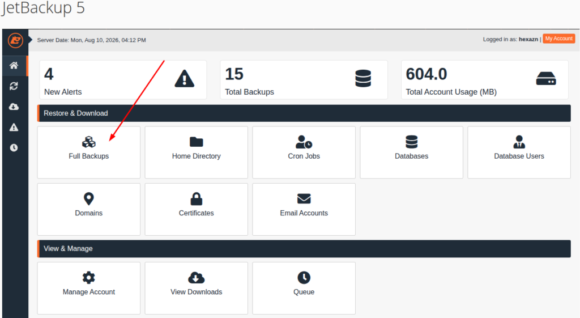The height and width of the screenshot is (318, 580).
Task: Click the Total Account Usage drive icon
Action: [x=546, y=78]
